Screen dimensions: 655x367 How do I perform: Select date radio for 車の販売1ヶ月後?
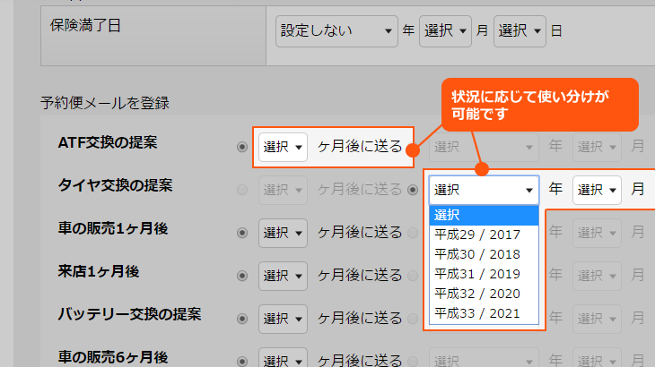coord(413,233)
